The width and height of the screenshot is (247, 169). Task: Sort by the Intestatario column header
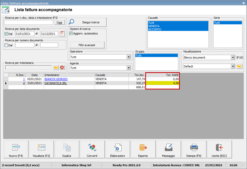[x=69, y=75]
